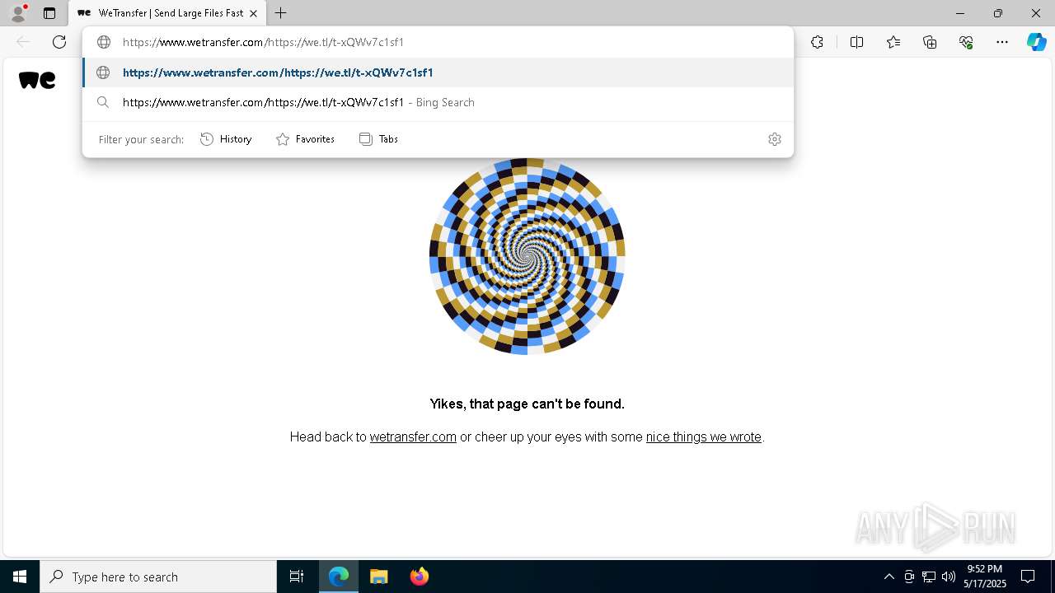Open the browser profile icon

click(18, 13)
